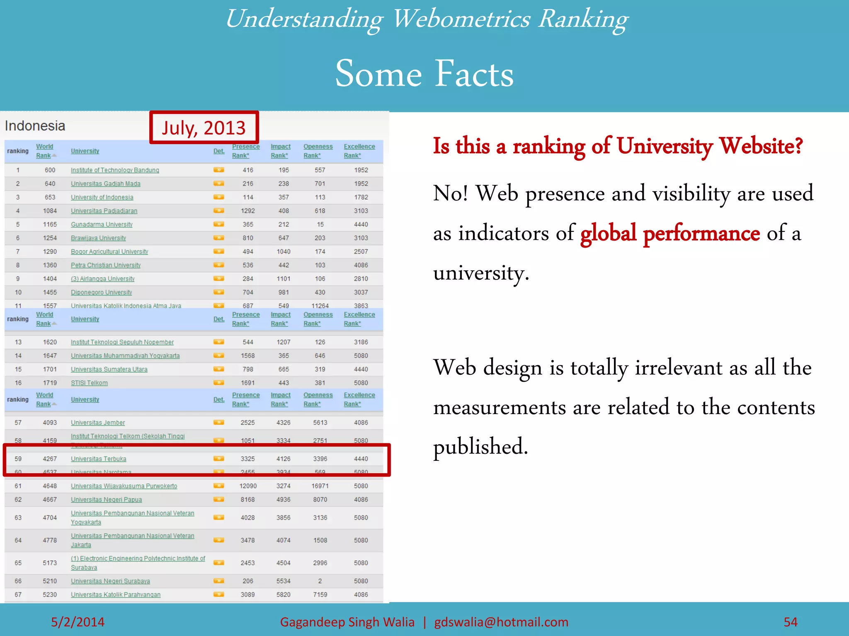Open Universitas Muhammadiyah Yogyakarta link
The width and height of the screenshot is (849, 636).
(125, 356)
